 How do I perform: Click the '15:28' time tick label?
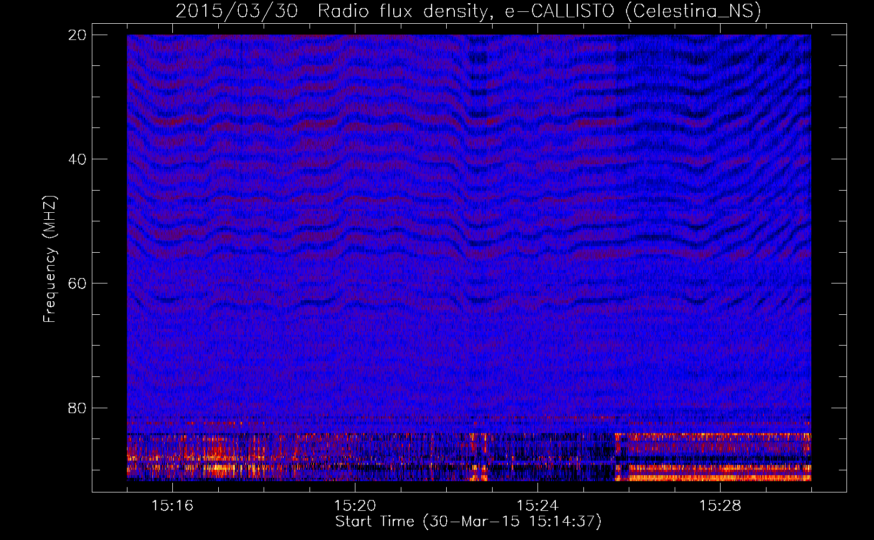(x=720, y=506)
